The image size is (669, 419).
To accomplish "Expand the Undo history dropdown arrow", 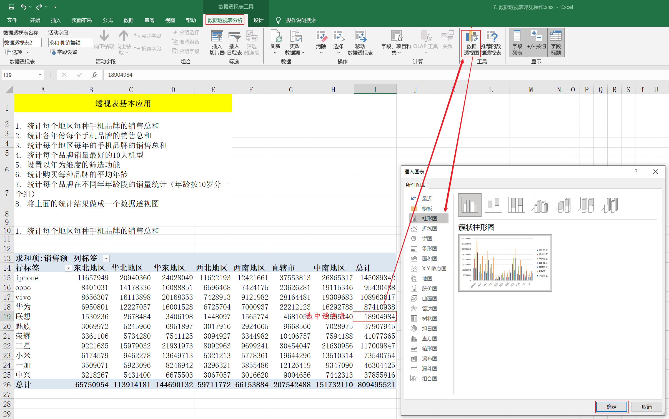I will [30, 7].
